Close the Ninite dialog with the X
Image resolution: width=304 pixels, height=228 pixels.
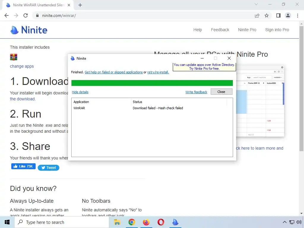coord(229,58)
